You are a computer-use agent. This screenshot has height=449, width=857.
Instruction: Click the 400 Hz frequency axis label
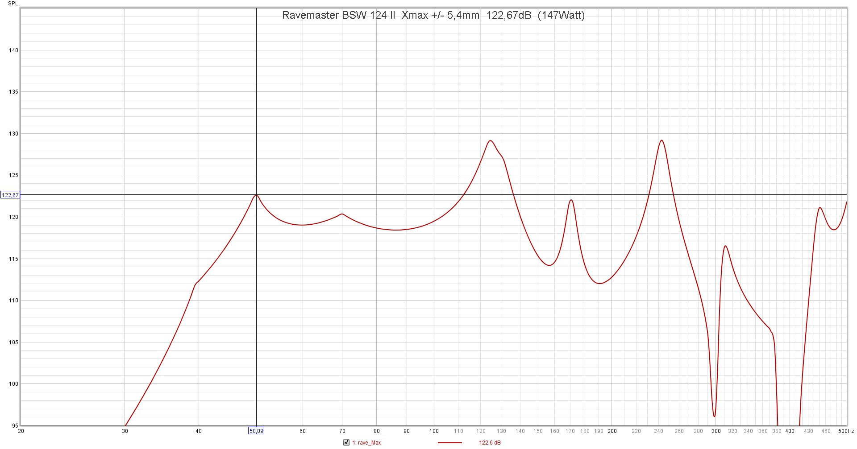click(790, 431)
